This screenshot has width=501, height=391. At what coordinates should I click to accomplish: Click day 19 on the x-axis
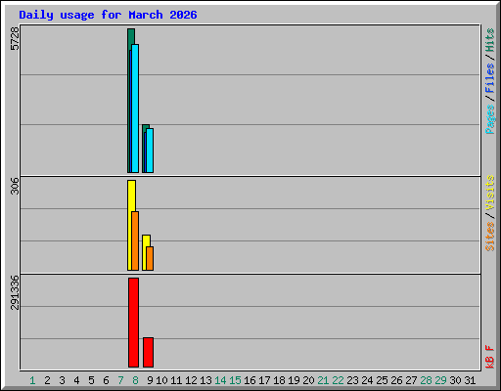coord(294,380)
